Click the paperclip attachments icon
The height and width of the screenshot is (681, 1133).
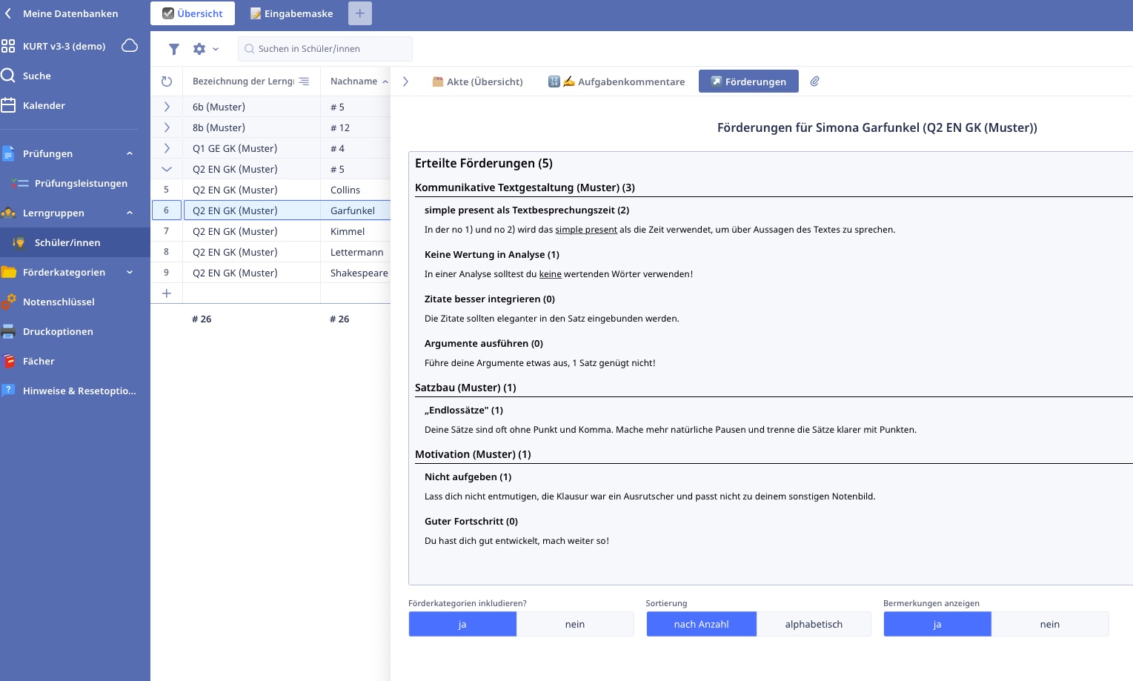tap(814, 82)
